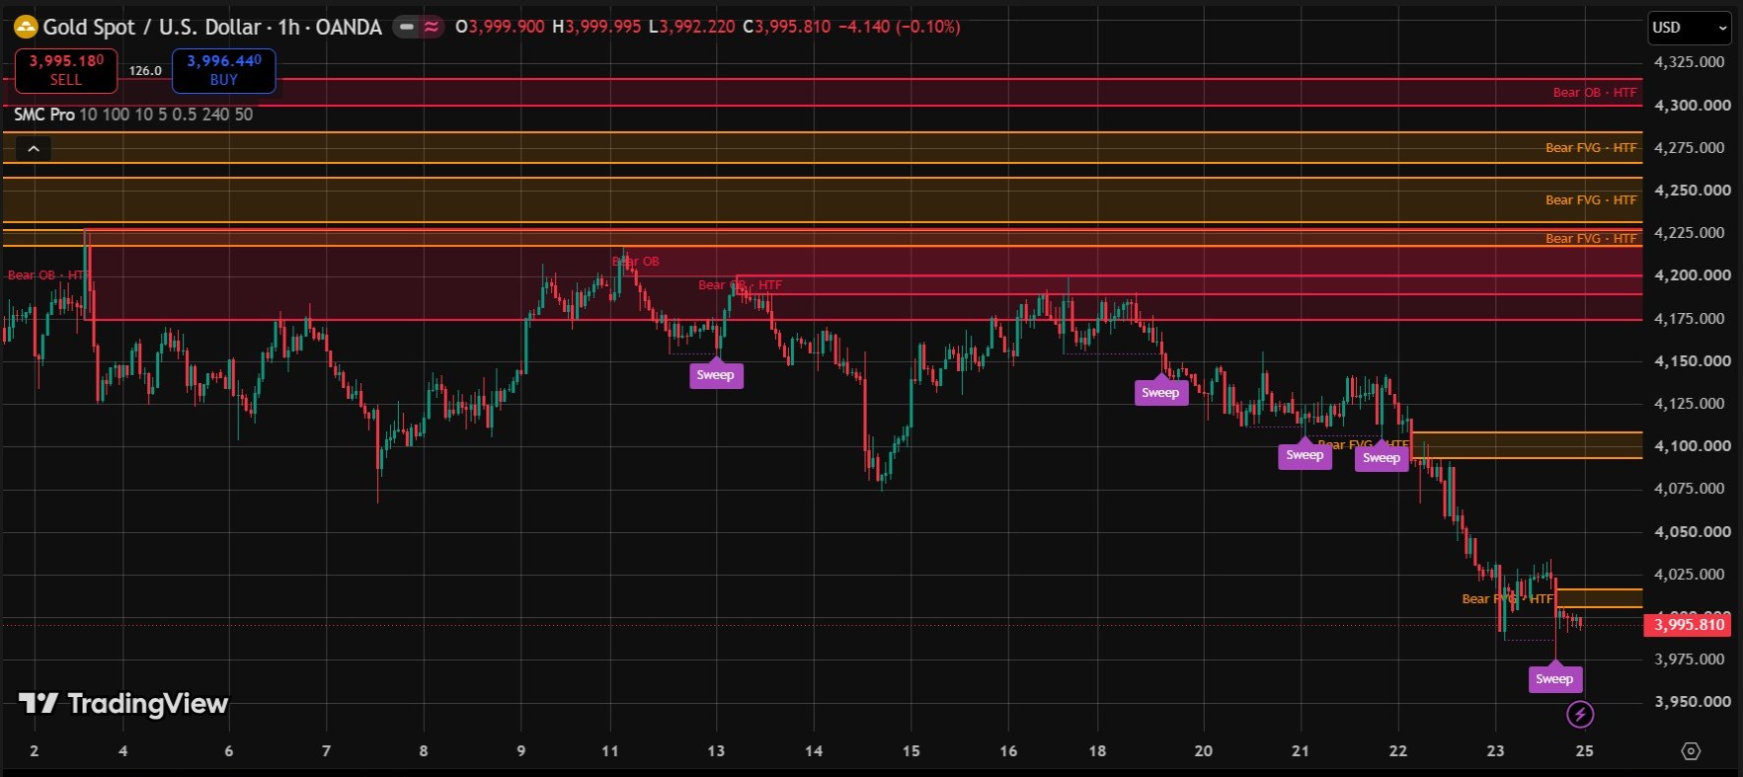The width and height of the screenshot is (1743, 777).
Task: Click the top Bear OB · HTF zone label
Action: (x=1594, y=93)
